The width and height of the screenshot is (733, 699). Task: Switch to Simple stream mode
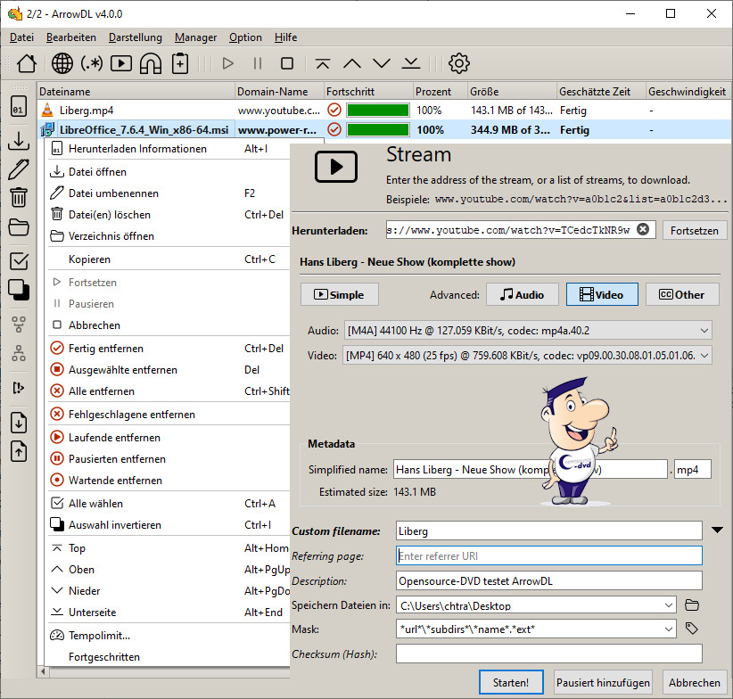[339, 294]
